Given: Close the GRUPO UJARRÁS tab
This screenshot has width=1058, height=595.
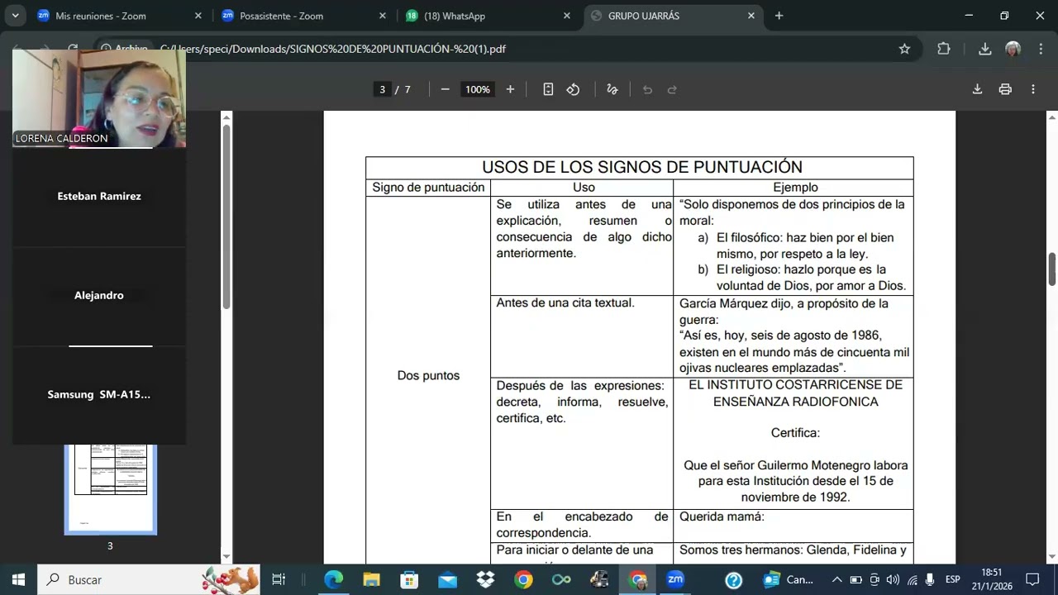Looking at the screenshot, I should (751, 16).
